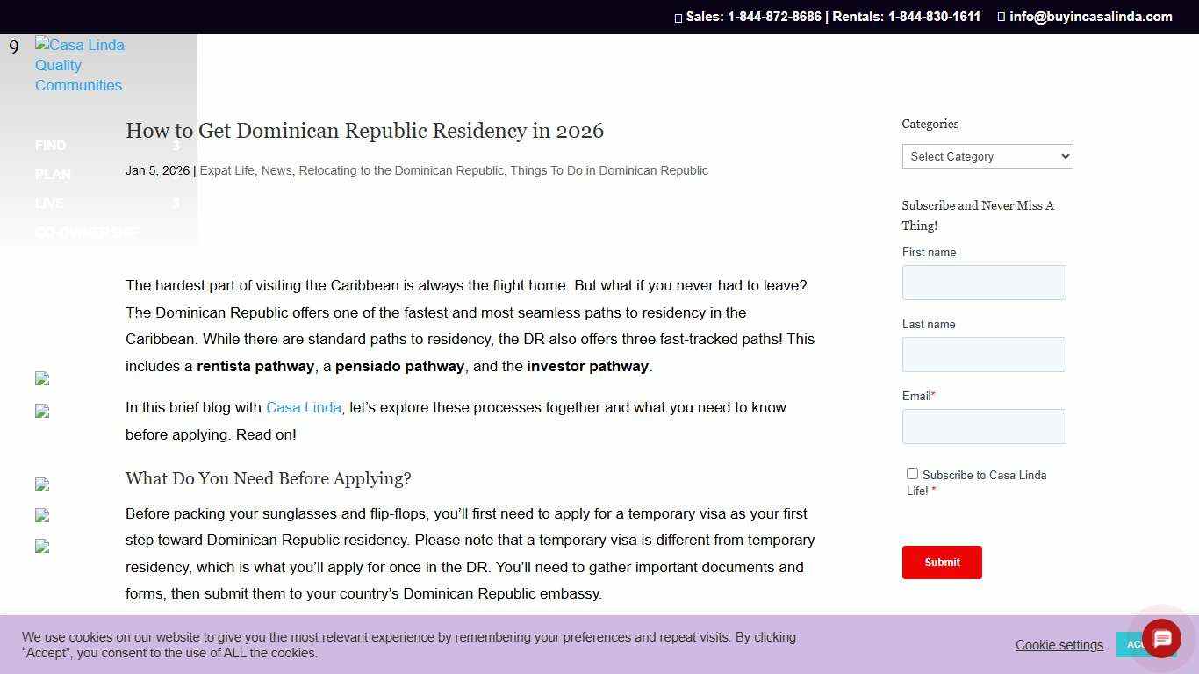The image size is (1199, 674).
Task: Click the bottom share icon next to the article
Action: 42,546
